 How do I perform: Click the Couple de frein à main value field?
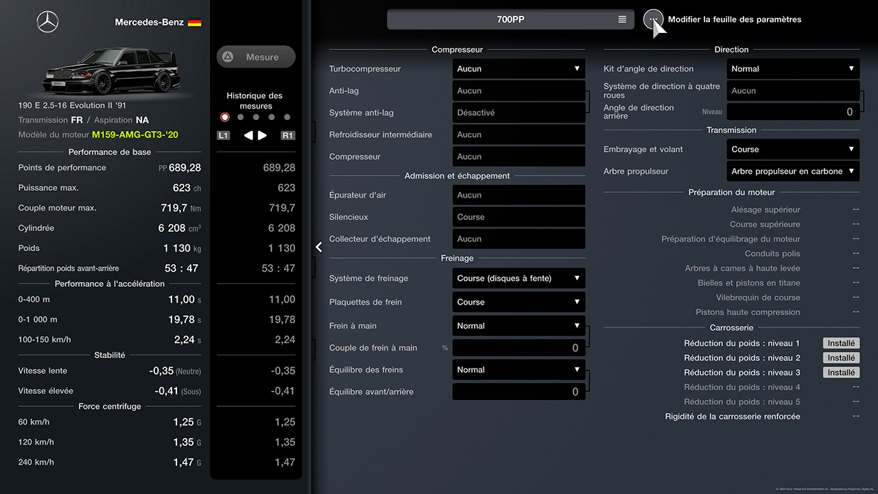519,348
